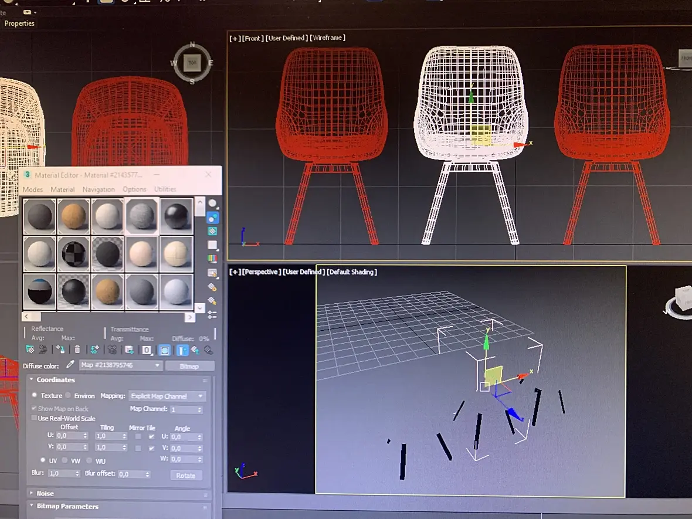Expand the Noise rollout
Screen dimensions: 692x519
click(31, 493)
